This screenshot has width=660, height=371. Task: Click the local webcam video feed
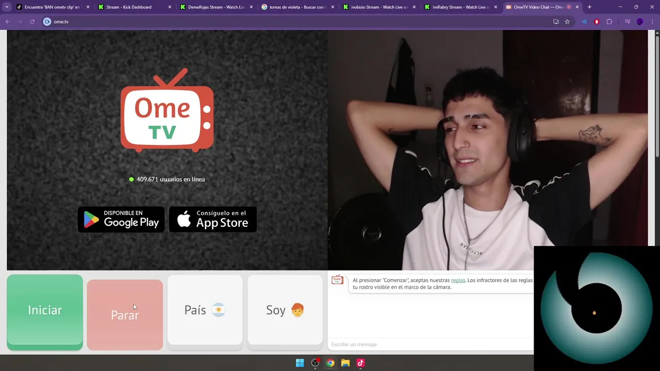487,149
